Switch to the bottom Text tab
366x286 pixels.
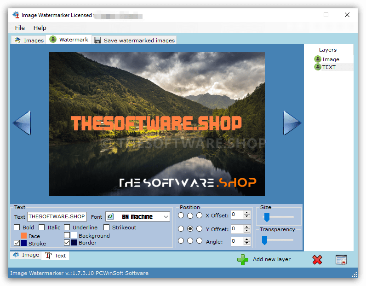pyautogui.click(x=55, y=256)
